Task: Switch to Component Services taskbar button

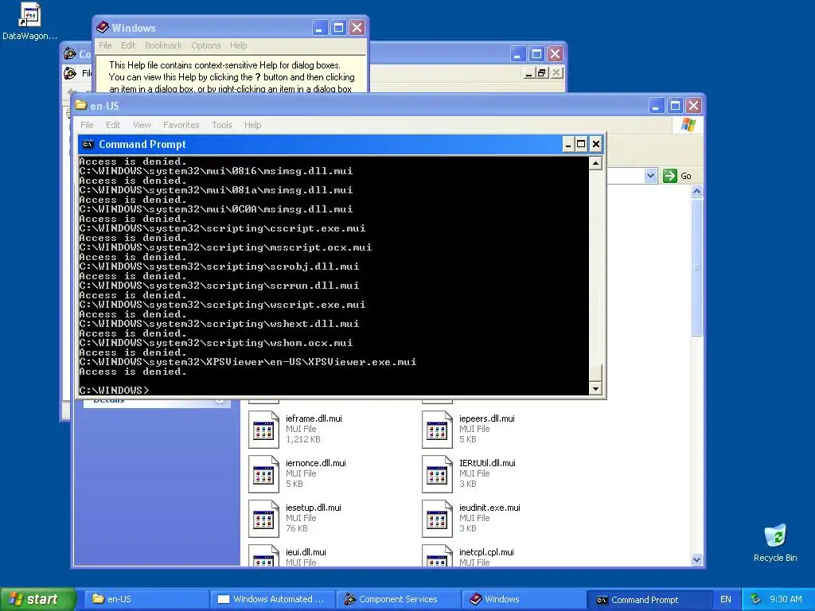Action: [398, 599]
